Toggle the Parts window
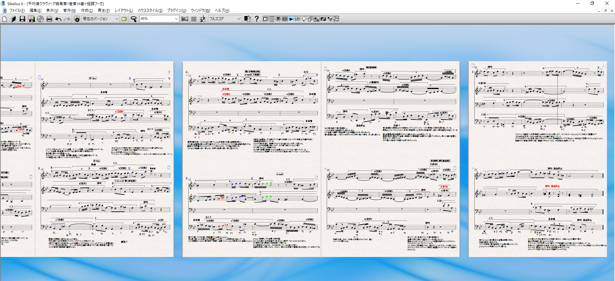 point(310,19)
